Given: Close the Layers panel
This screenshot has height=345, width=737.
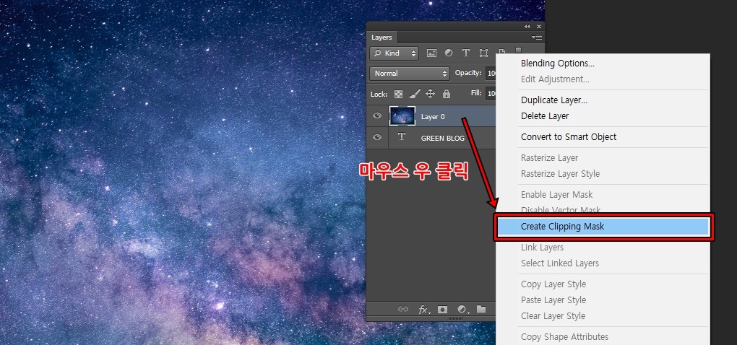Looking at the screenshot, I should tap(538, 27).
